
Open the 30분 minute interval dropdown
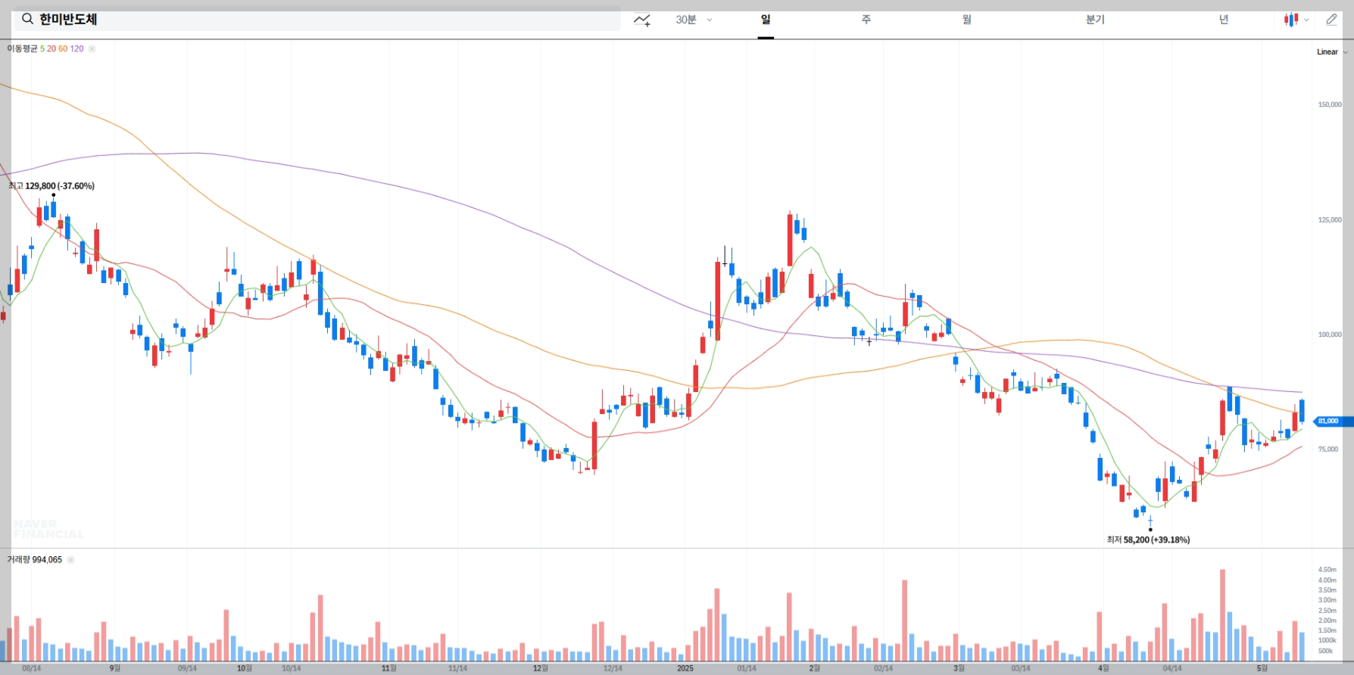point(694,20)
